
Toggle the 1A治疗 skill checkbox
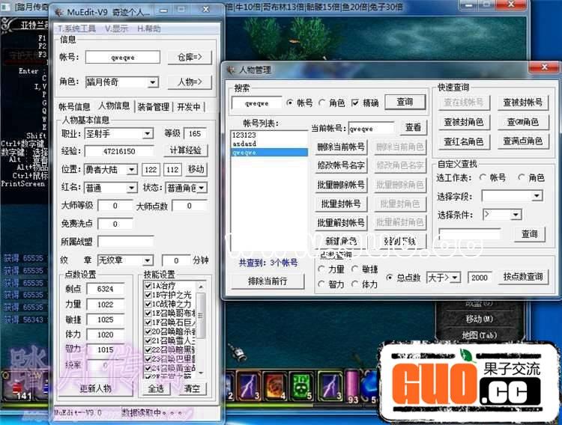(149, 286)
